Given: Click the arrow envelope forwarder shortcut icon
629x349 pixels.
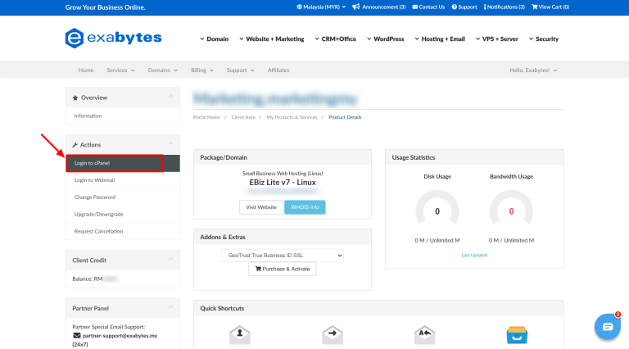Looking at the screenshot, I should click(333, 335).
